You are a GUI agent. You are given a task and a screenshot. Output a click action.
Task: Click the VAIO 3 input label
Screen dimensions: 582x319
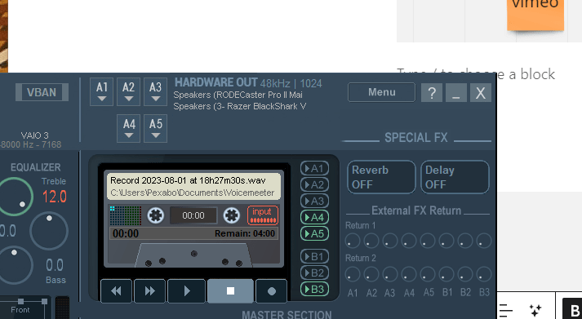34,135
